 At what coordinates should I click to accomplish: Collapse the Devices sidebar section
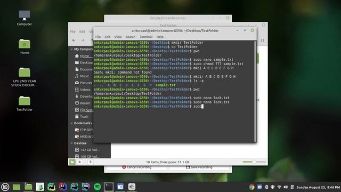[71, 143]
